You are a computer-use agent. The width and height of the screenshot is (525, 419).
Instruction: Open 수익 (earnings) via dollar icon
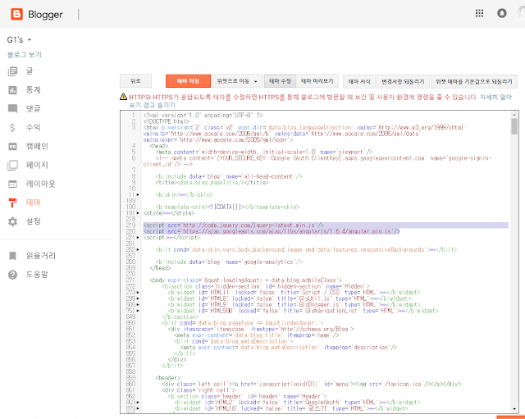coord(13,128)
